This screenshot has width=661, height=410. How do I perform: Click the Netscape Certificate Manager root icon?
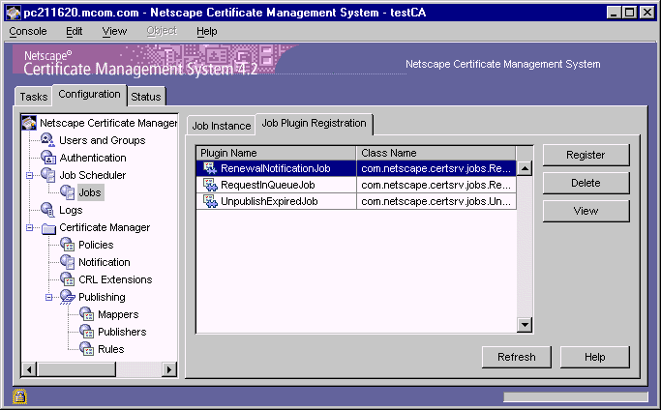point(29,123)
